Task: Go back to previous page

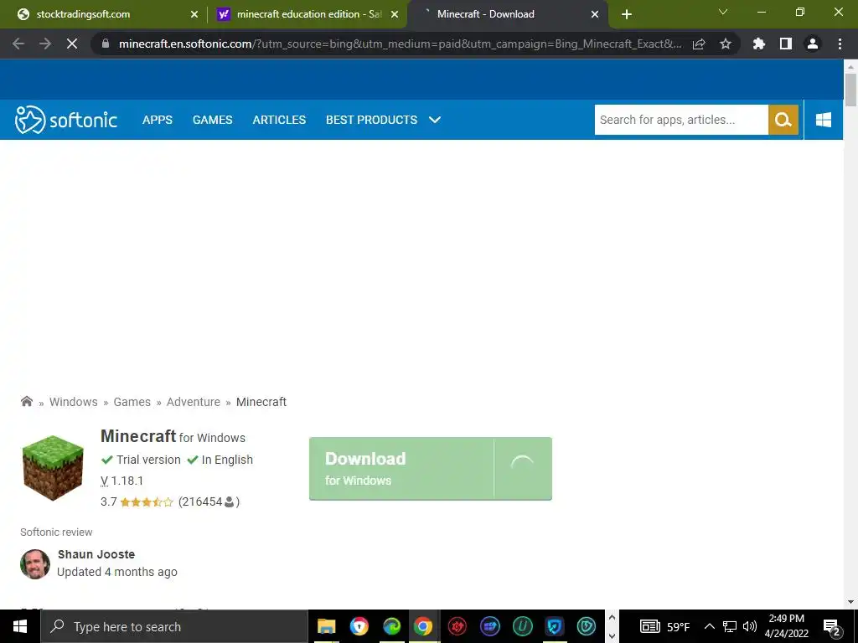Action: click(18, 44)
